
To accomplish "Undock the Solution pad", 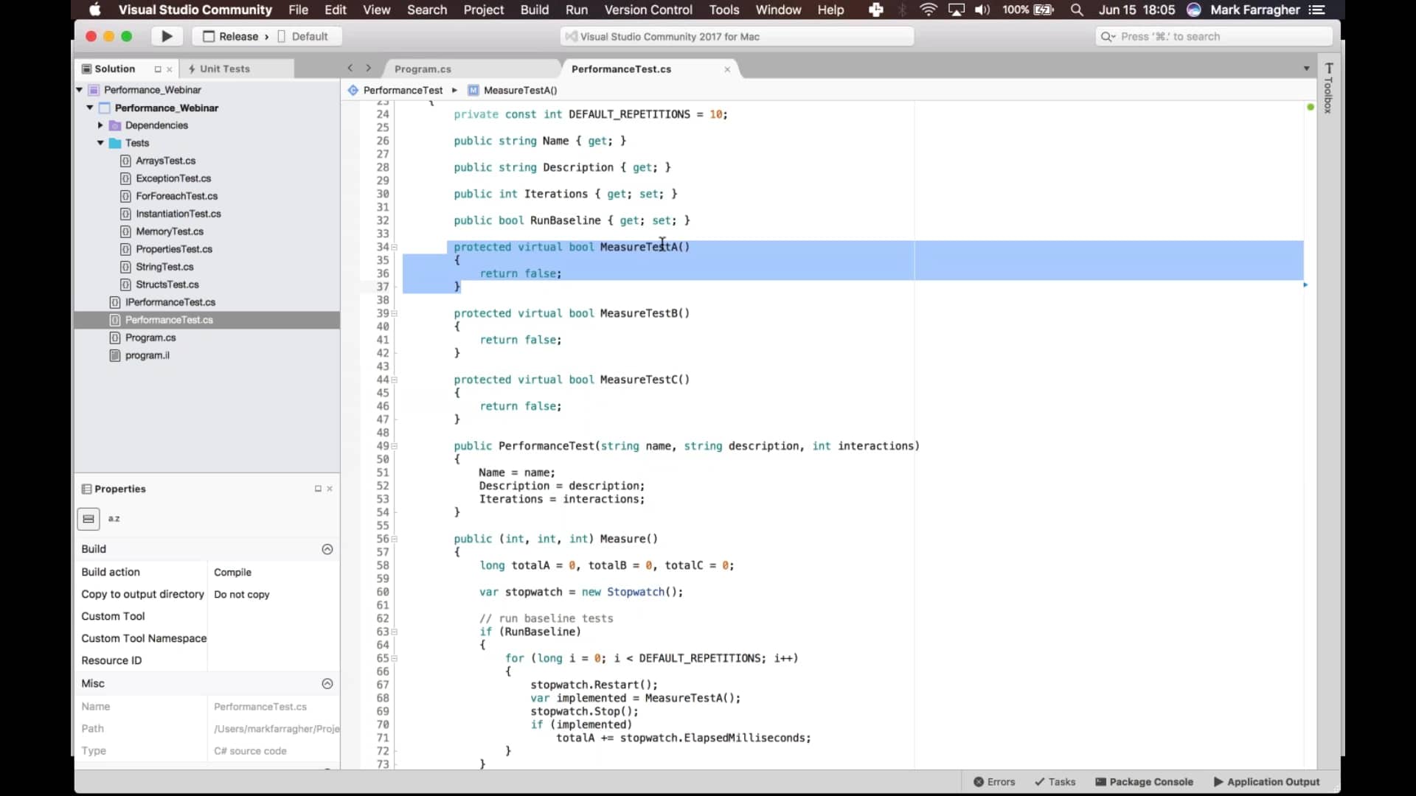I will [157, 69].
